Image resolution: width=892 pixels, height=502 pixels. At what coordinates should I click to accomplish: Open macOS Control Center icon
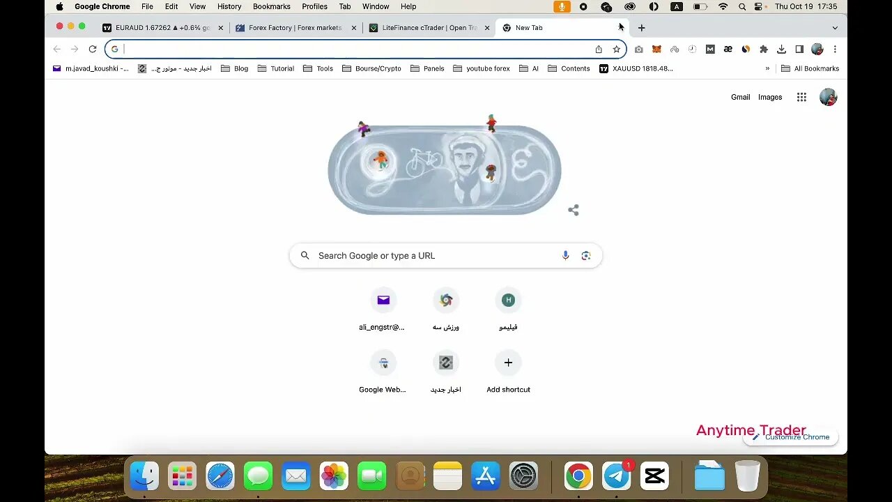(759, 6)
